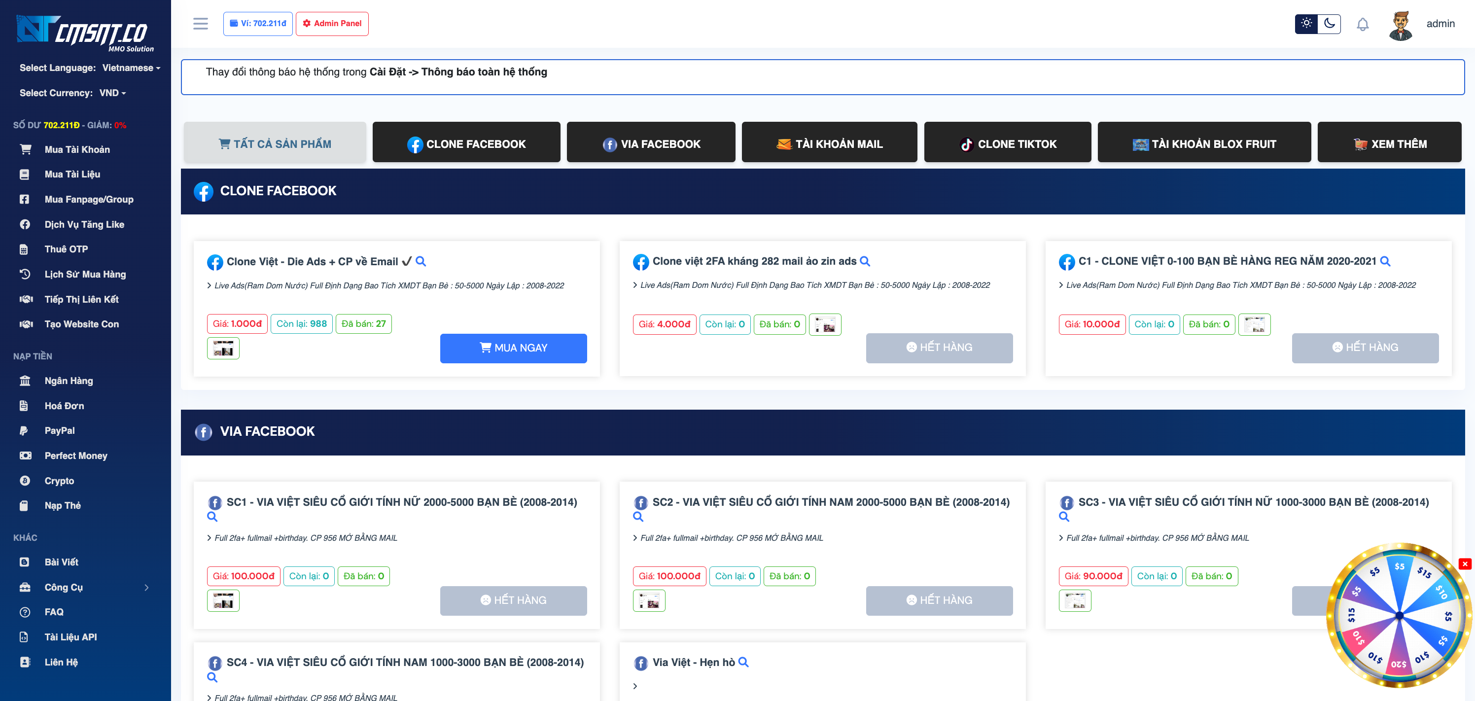Click magnifier icon beside Clone Việt Die Ads

[421, 261]
